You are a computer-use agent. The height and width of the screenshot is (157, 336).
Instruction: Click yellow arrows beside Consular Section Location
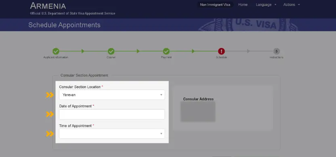click(50, 95)
